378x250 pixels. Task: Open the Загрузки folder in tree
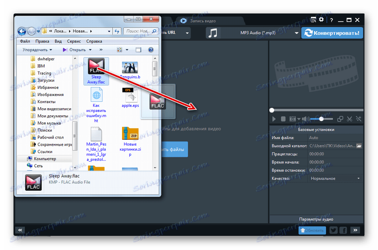(43, 80)
